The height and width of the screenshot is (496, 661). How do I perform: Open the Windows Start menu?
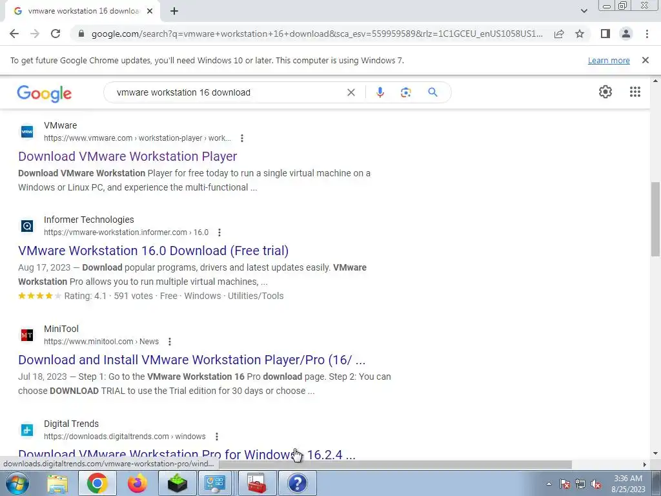[17, 483]
